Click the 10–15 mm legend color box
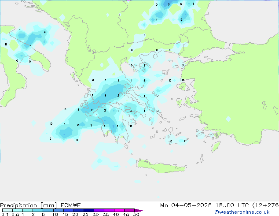279x216 pixels. pyautogui.click(x=59, y=210)
